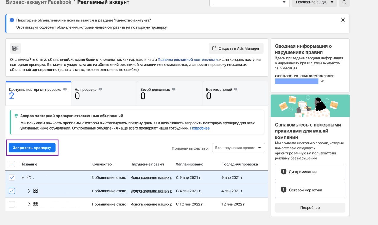Dismiss the account quality info banner
The width and height of the screenshot is (378, 225).
(x=343, y=20)
